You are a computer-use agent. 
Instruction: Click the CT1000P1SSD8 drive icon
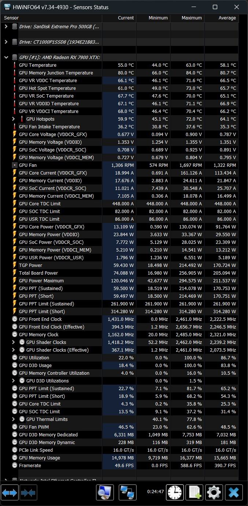tap(15, 42)
